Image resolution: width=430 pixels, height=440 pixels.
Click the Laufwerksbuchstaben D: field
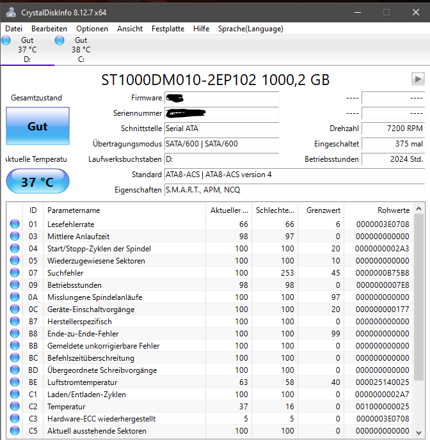222,159
